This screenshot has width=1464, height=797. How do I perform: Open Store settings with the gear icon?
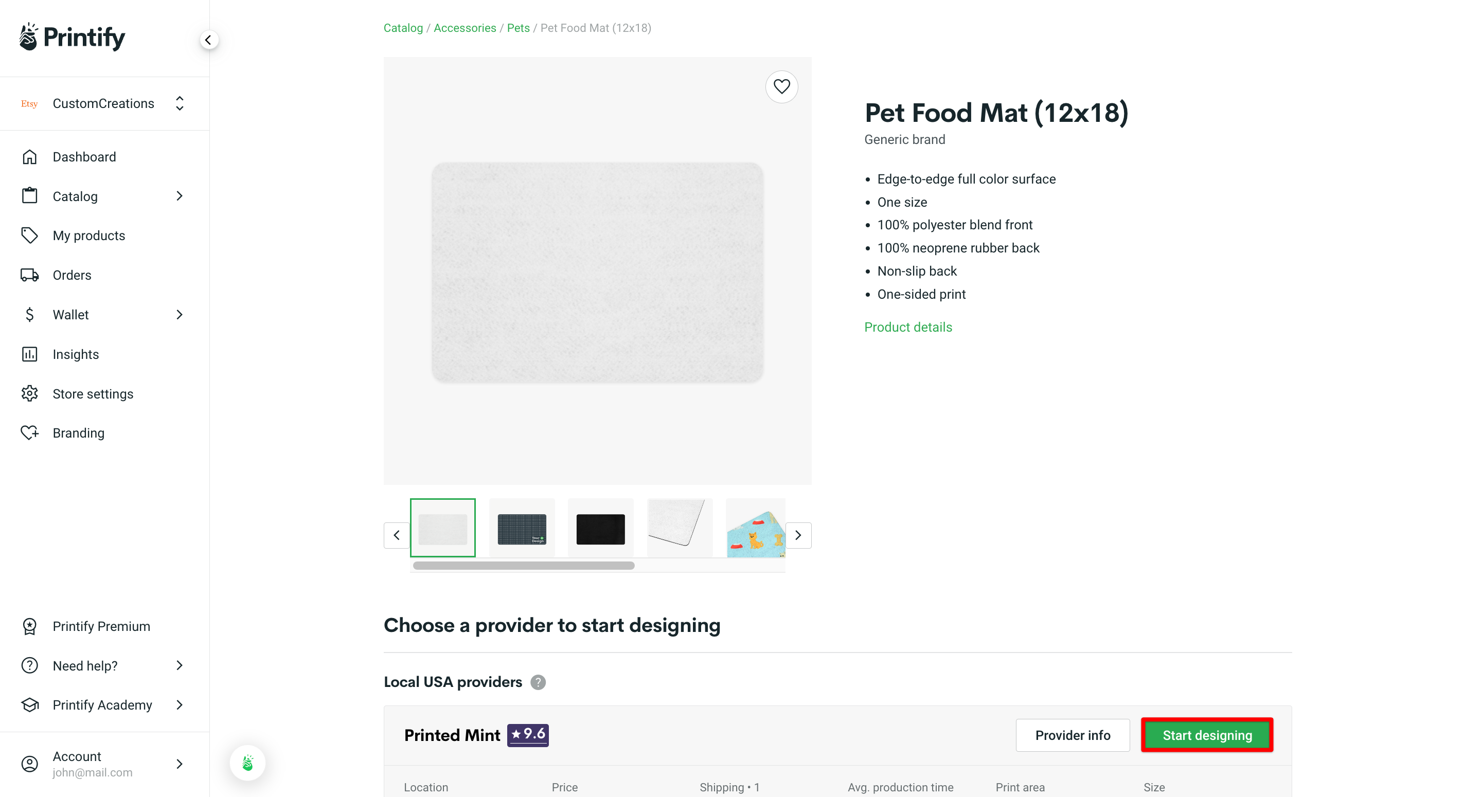click(x=29, y=393)
